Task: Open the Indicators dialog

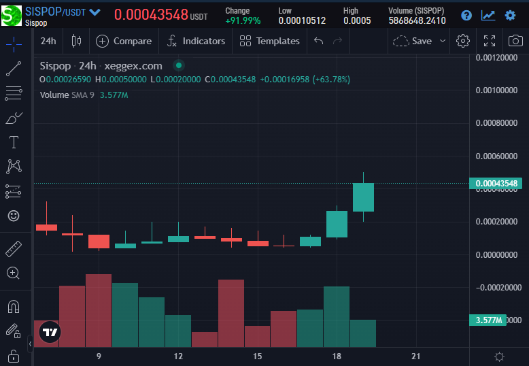Action: (196, 41)
